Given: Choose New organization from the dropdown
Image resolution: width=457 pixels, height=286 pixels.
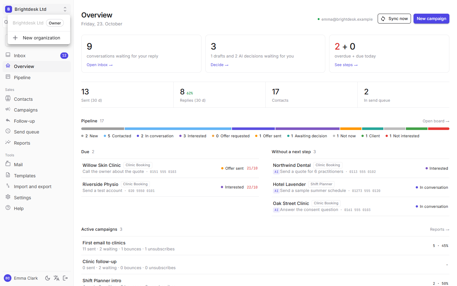Looking at the screenshot, I should click(39, 38).
